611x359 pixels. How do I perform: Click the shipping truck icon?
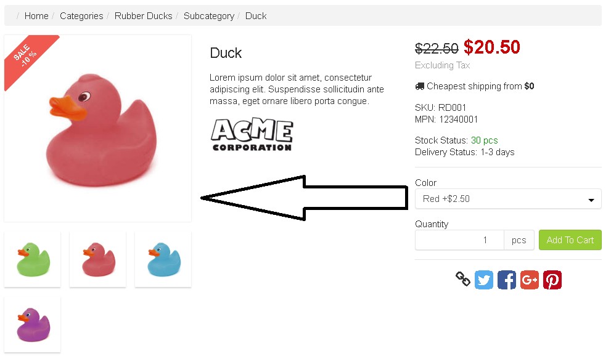pyautogui.click(x=420, y=86)
